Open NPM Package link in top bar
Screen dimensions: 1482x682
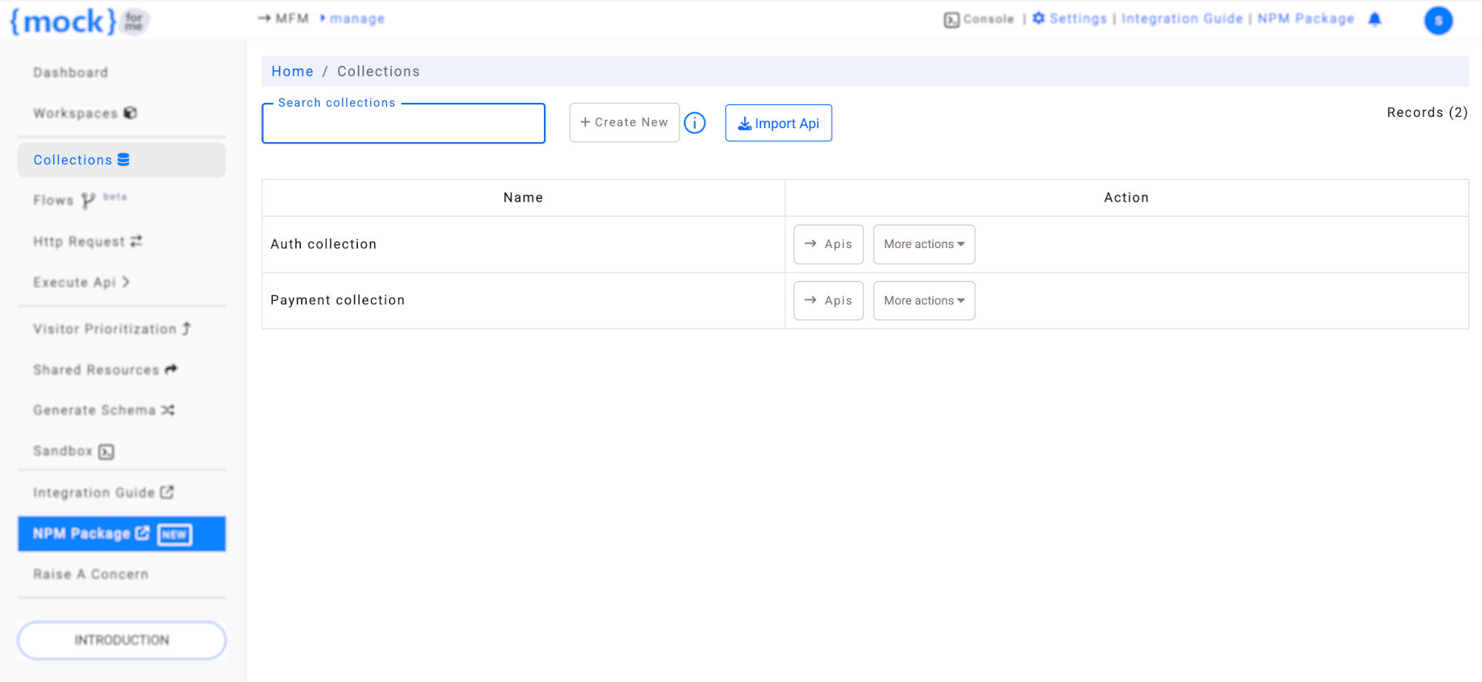pyautogui.click(x=1306, y=19)
